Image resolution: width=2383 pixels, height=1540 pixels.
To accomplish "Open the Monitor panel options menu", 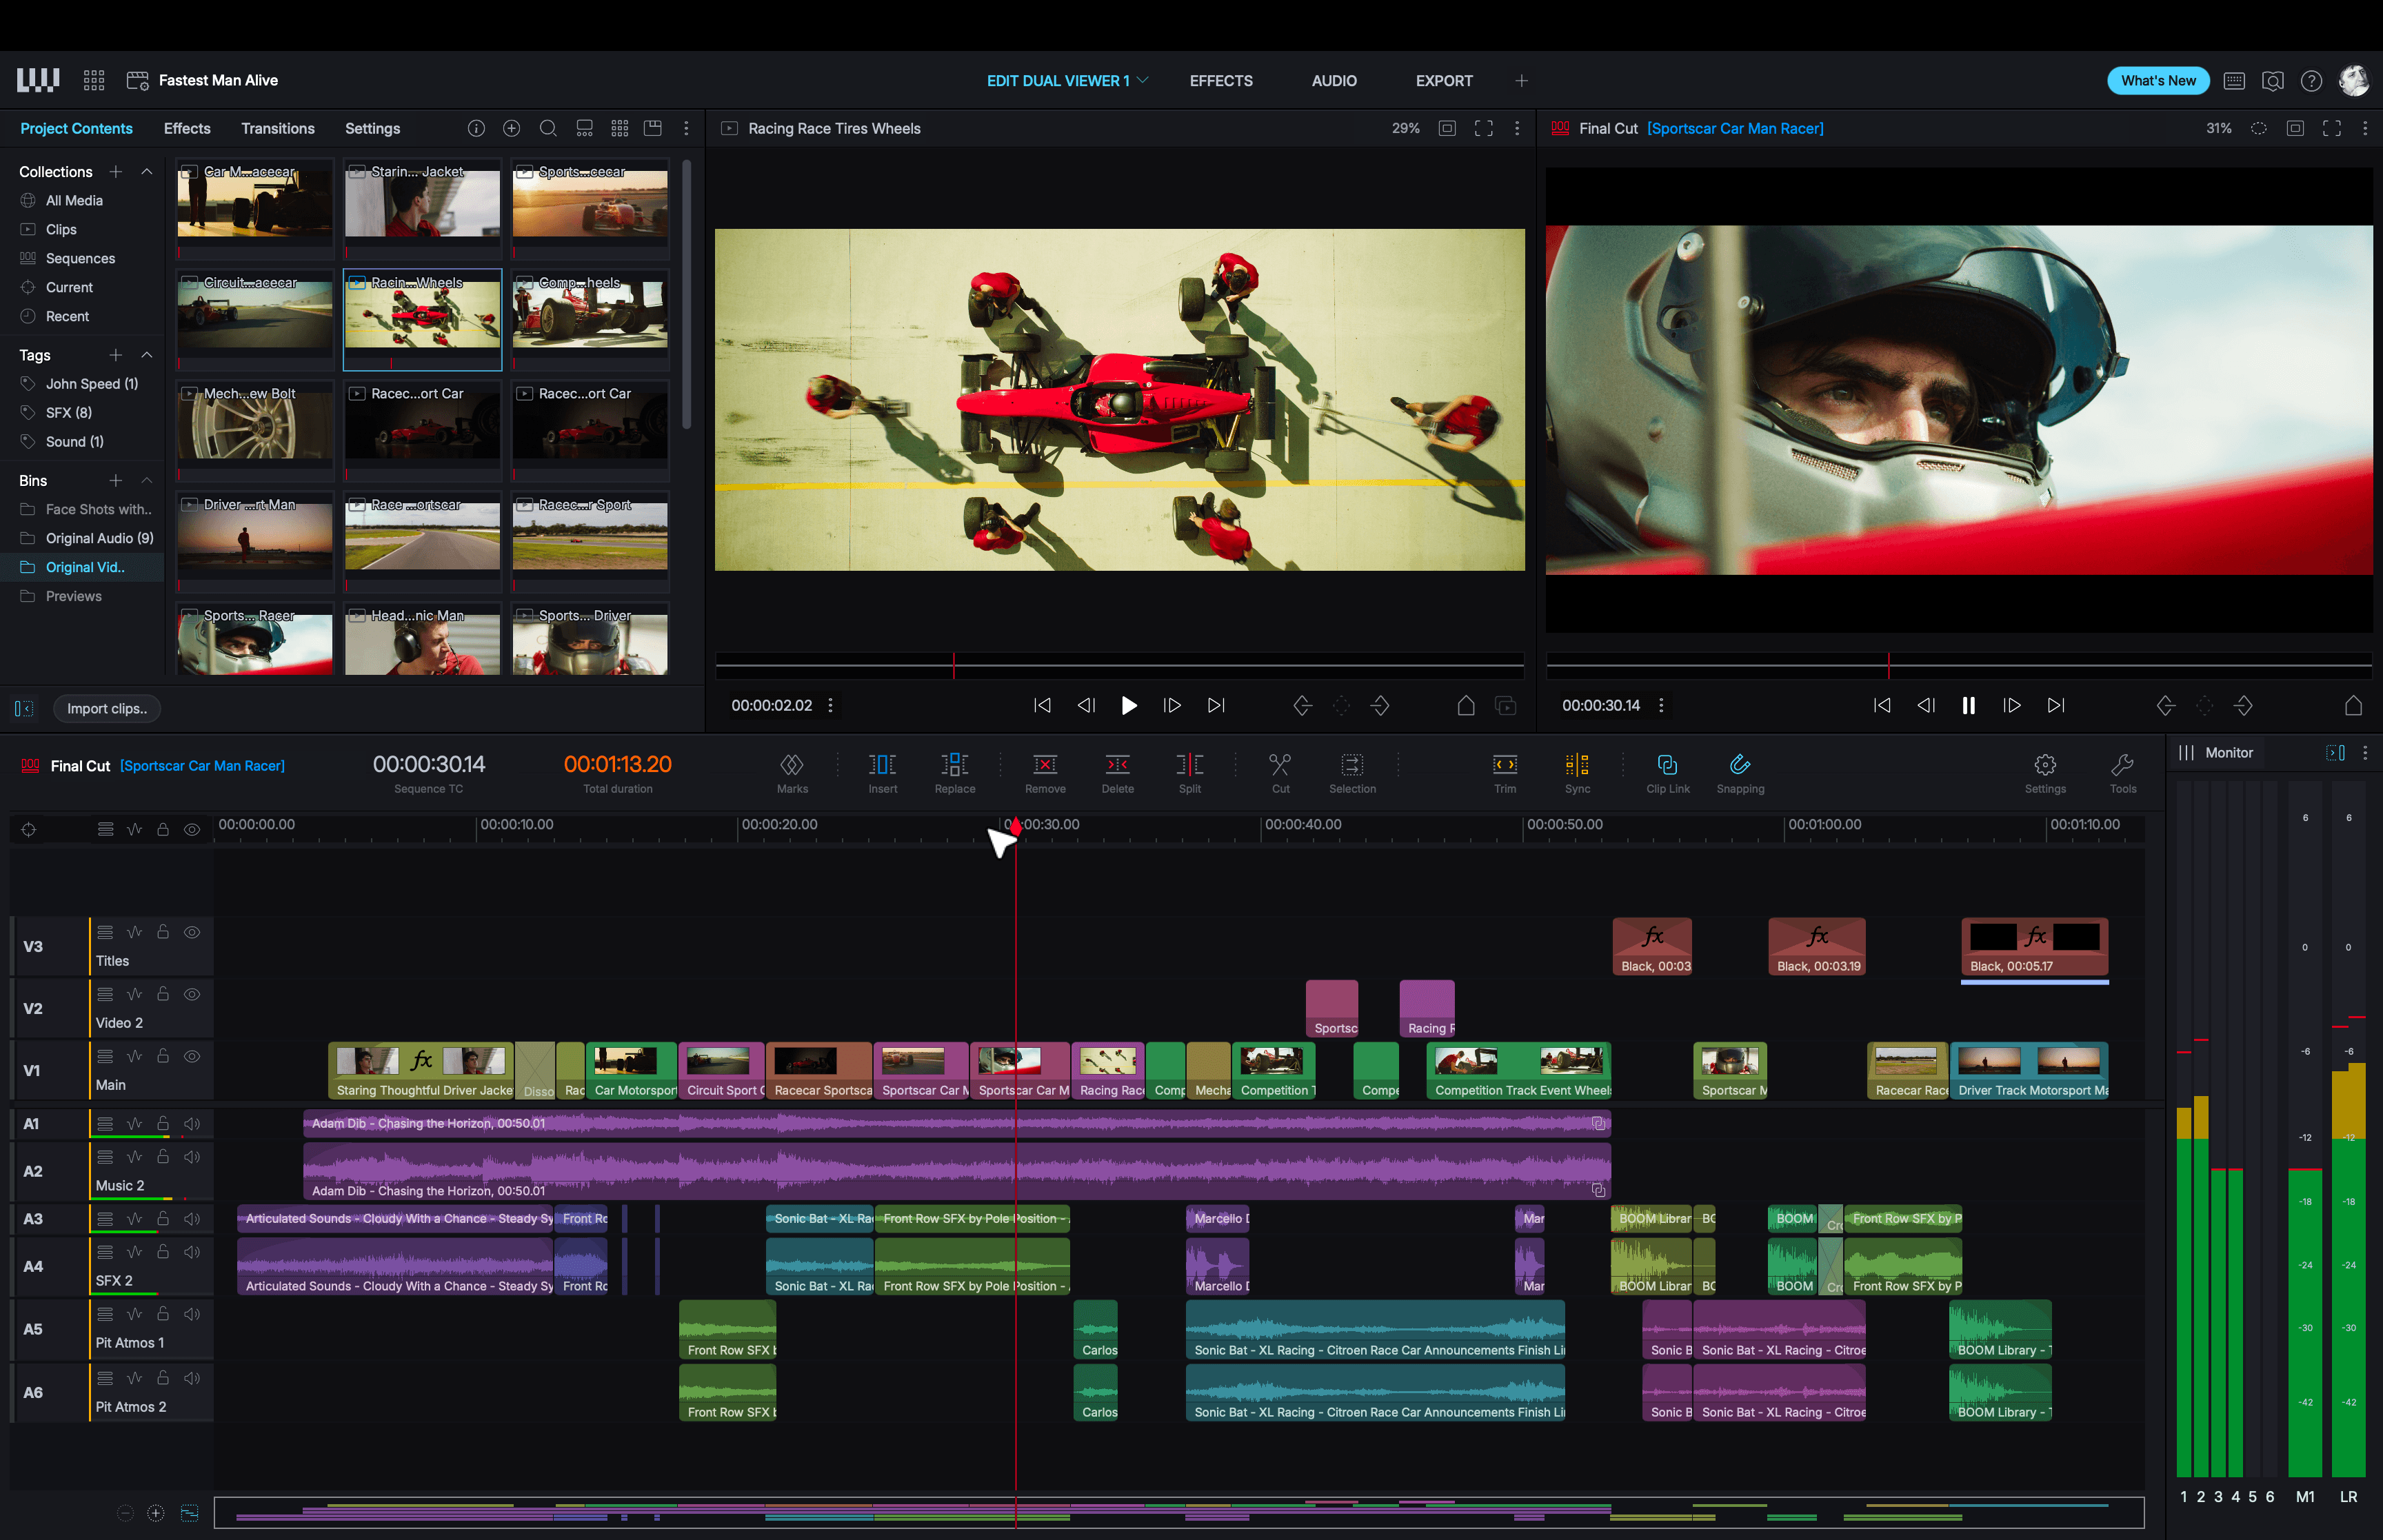I will pyautogui.click(x=2364, y=752).
